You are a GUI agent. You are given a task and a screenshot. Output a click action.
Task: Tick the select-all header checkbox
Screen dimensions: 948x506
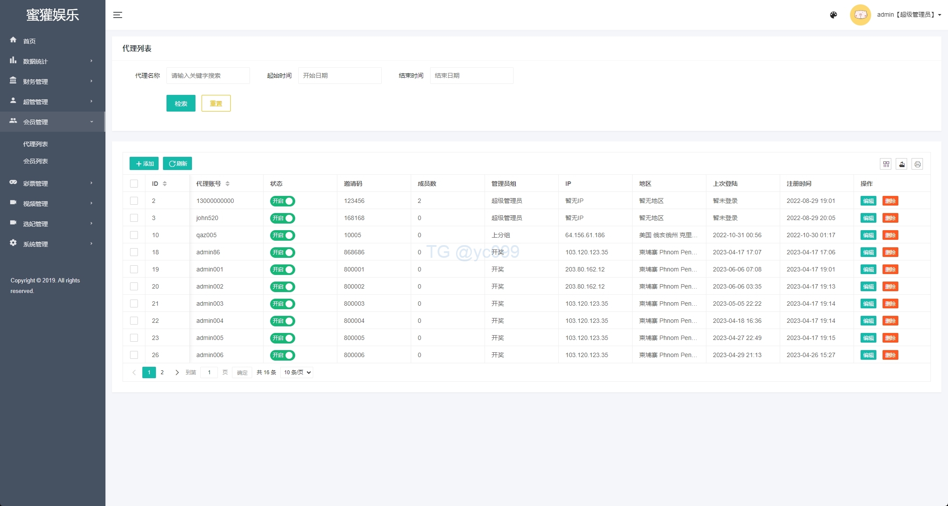(x=134, y=184)
